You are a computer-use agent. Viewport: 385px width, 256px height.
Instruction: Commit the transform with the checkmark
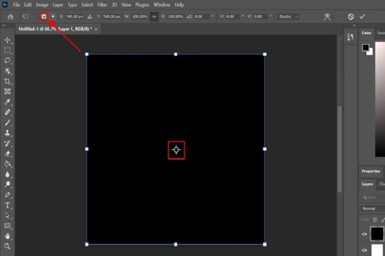[x=362, y=16]
